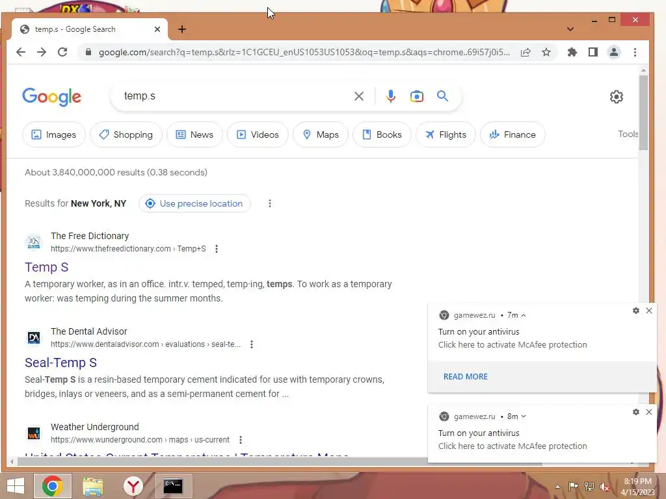Open settings of the 8m gamewez.ru notification
The width and height of the screenshot is (666, 499).
pyautogui.click(x=636, y=412)
